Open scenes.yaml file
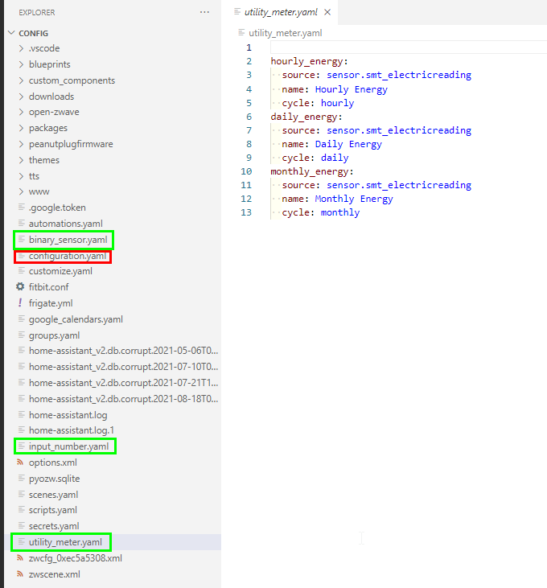This screenshot has height=588, width=547. 53,495
